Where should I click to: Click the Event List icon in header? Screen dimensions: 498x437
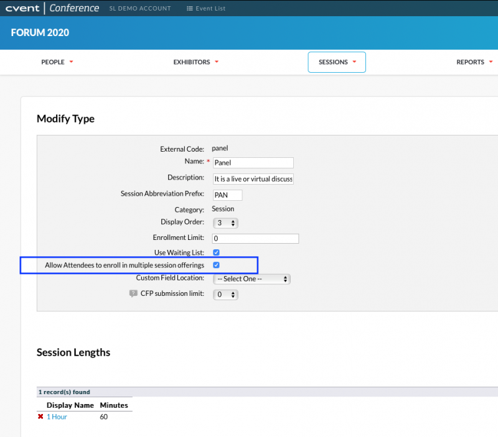point(190,9)
